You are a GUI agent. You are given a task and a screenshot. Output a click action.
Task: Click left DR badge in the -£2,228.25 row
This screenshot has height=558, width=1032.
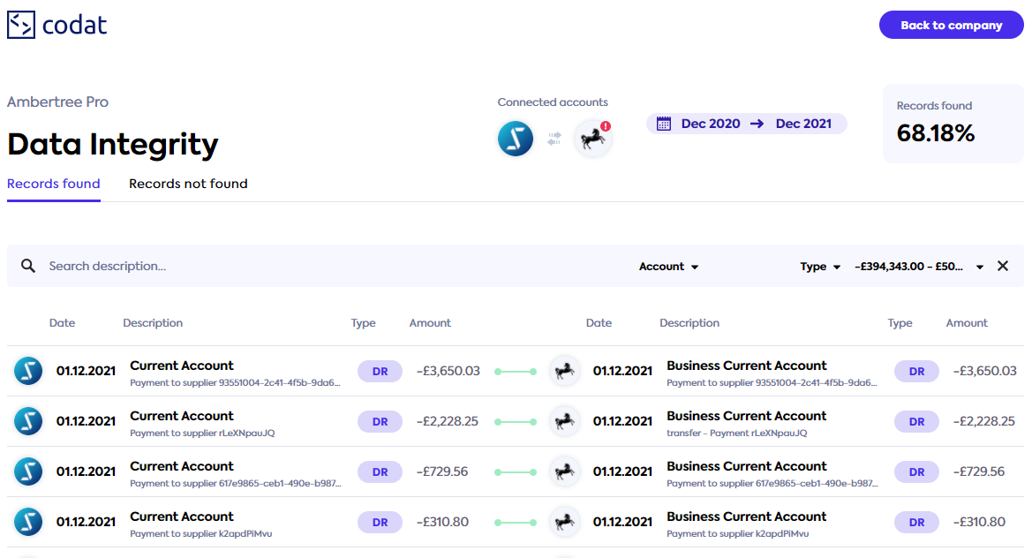click(x=380, y=422)
